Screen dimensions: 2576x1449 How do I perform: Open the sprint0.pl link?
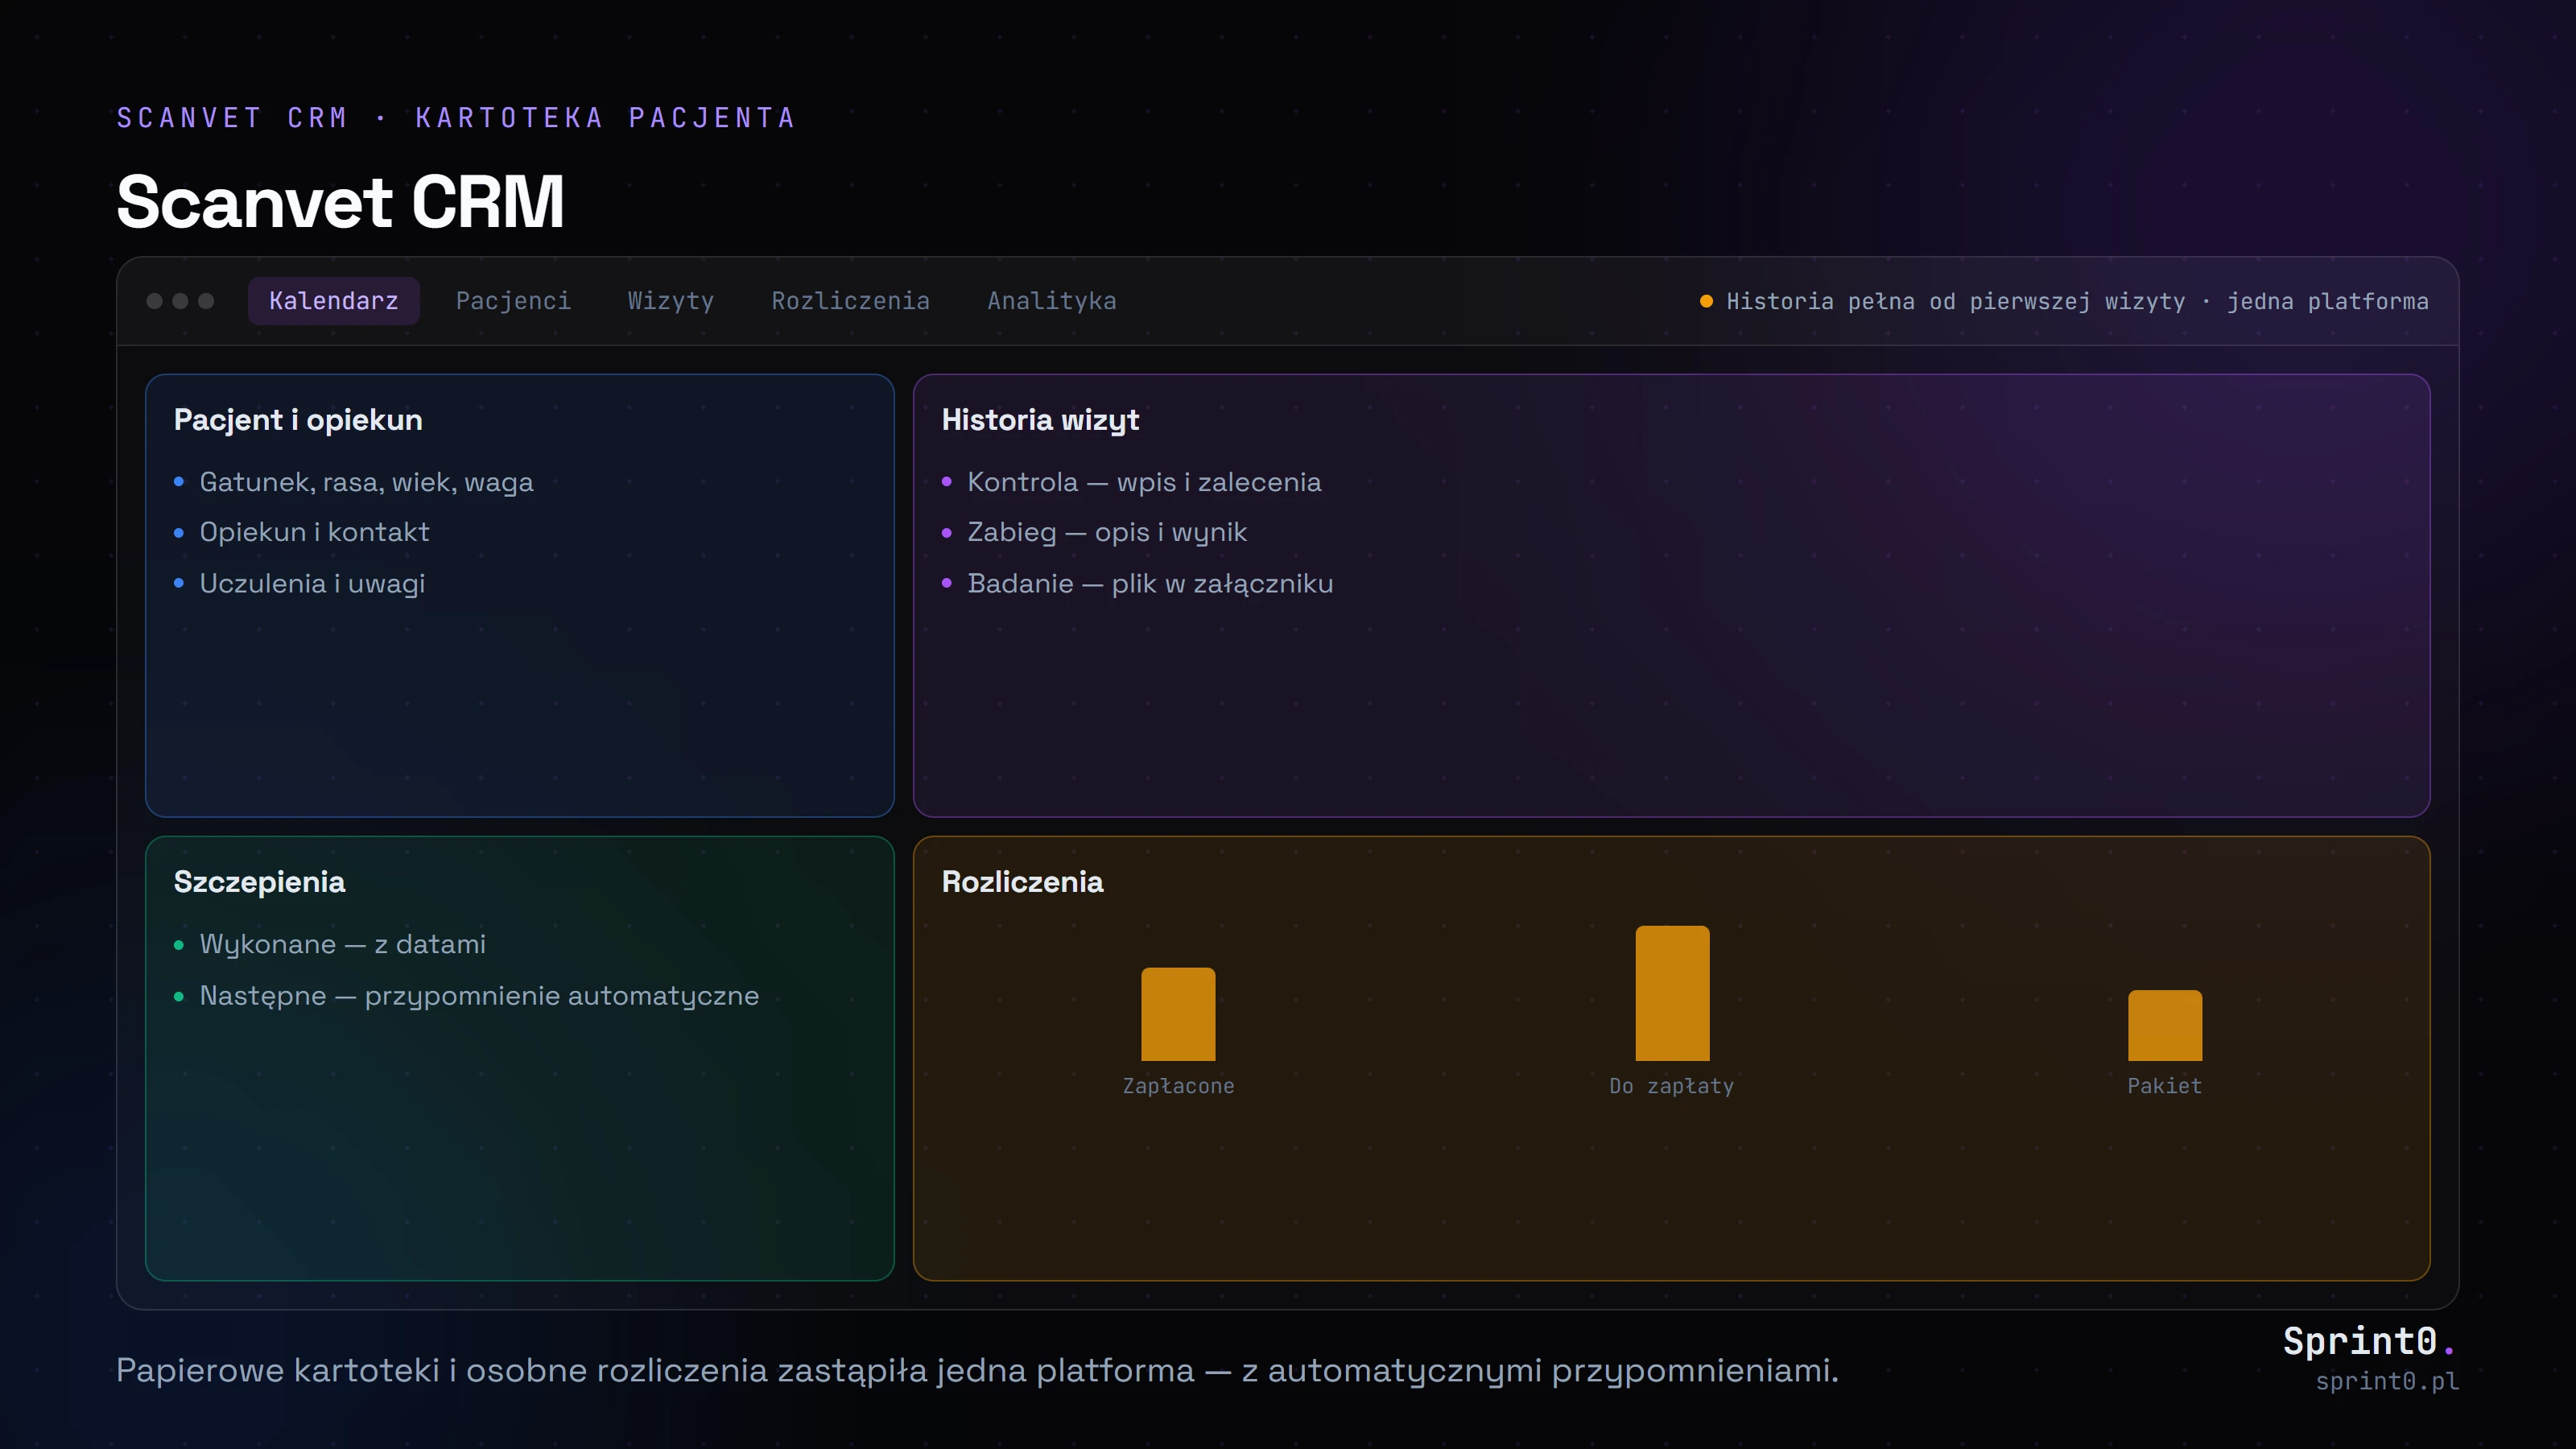tap(2387, 1381)
